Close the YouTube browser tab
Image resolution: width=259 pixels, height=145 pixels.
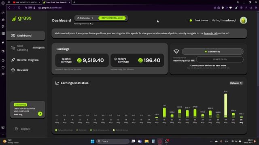(x=40, y=2)
